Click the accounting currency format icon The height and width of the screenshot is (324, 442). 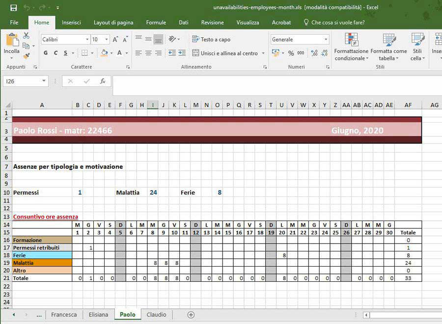click(276, 53)
